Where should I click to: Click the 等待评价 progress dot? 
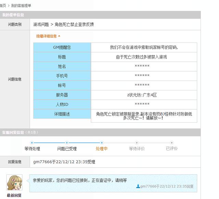pos(137,143)
